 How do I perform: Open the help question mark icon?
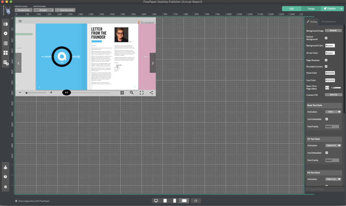click(5, 177)
